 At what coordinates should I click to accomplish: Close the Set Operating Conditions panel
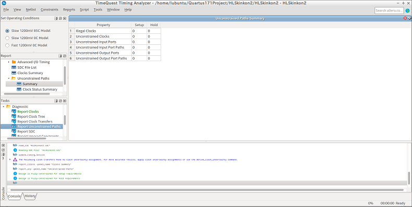[x=65, y=18]
